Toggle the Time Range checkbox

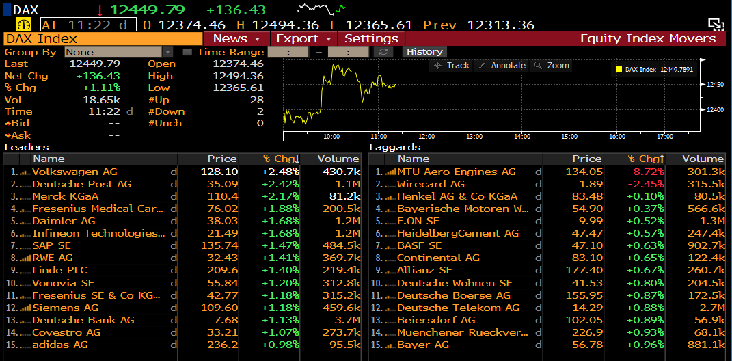coord(188,53)
